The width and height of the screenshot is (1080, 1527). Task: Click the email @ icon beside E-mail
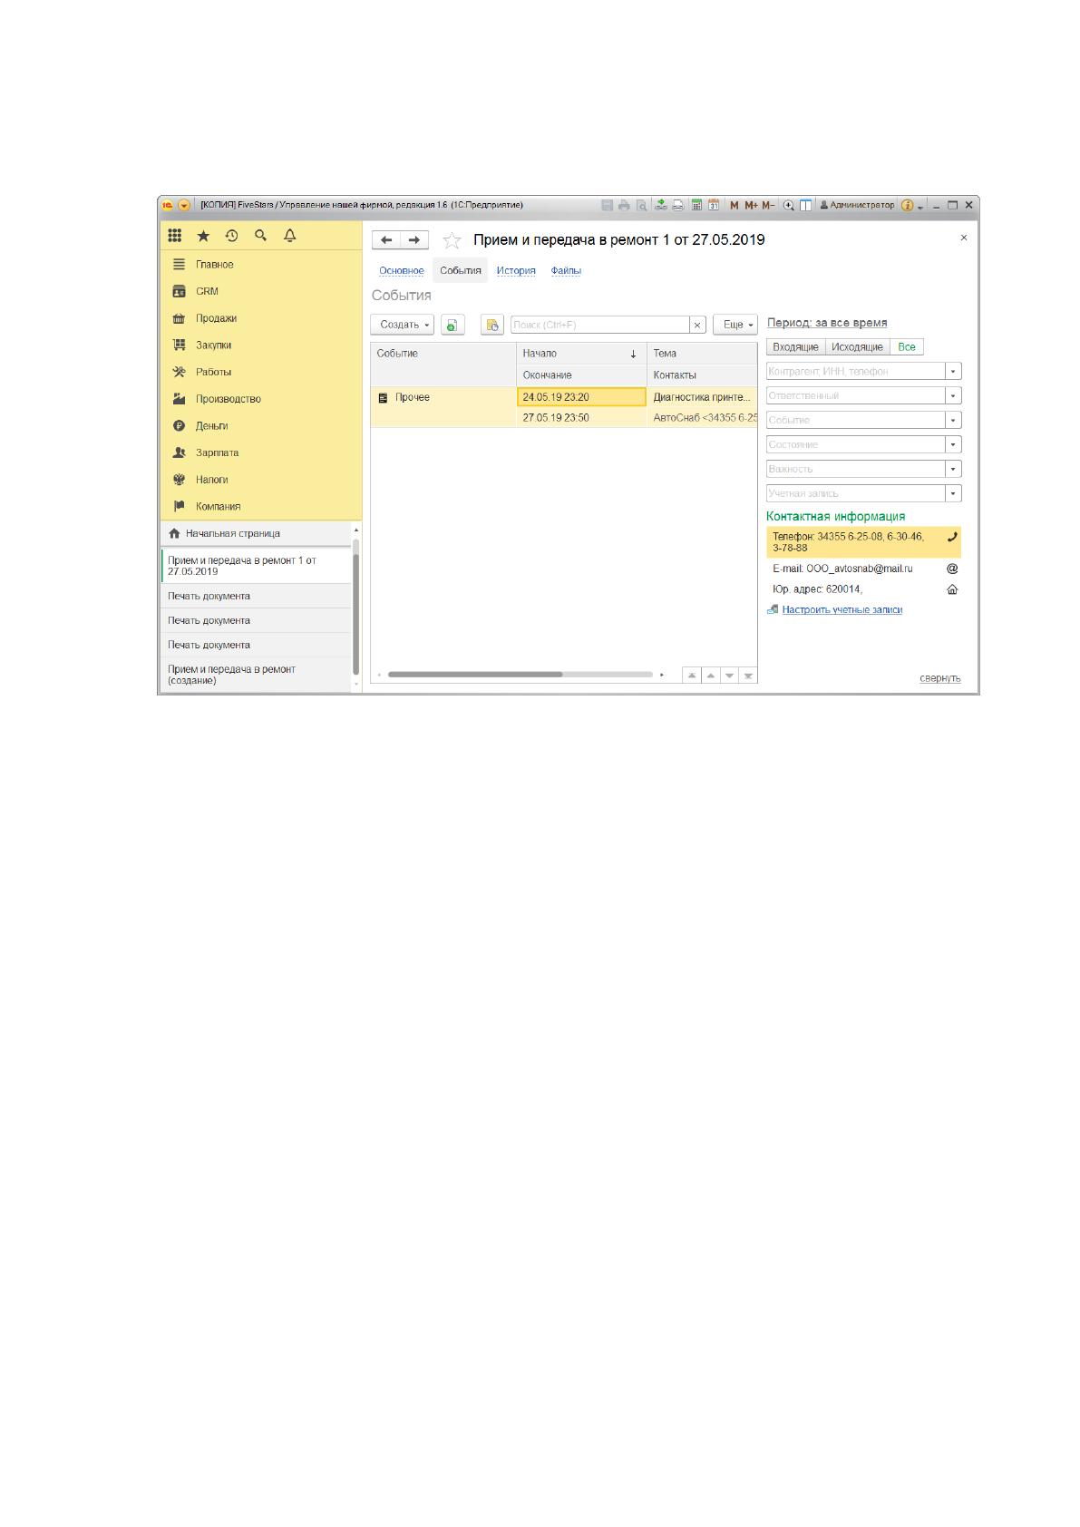(952, 569)
